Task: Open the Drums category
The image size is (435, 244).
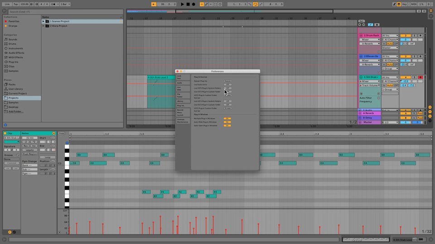Action: tap(12, 44)
